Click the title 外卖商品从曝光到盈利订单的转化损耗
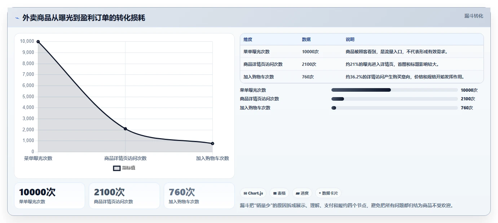The height and width of the screenshot is (223, 498). click(84, 18)
